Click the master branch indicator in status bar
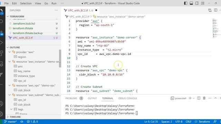Image resolution: width=221 pixels, height=124 pixels. pos(10,122)
